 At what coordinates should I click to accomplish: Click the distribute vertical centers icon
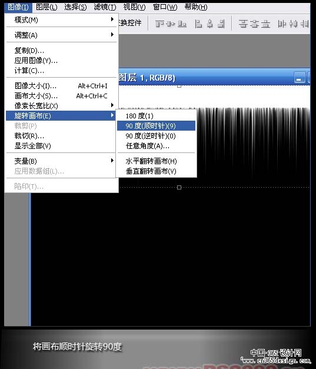[254, 24]
